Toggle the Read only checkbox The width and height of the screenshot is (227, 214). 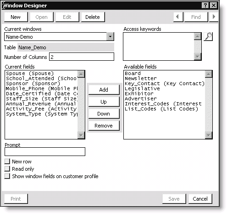[7, 169]
